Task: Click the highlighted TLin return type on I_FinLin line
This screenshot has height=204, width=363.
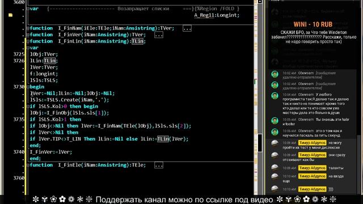Action: click(x=137, y=41)
